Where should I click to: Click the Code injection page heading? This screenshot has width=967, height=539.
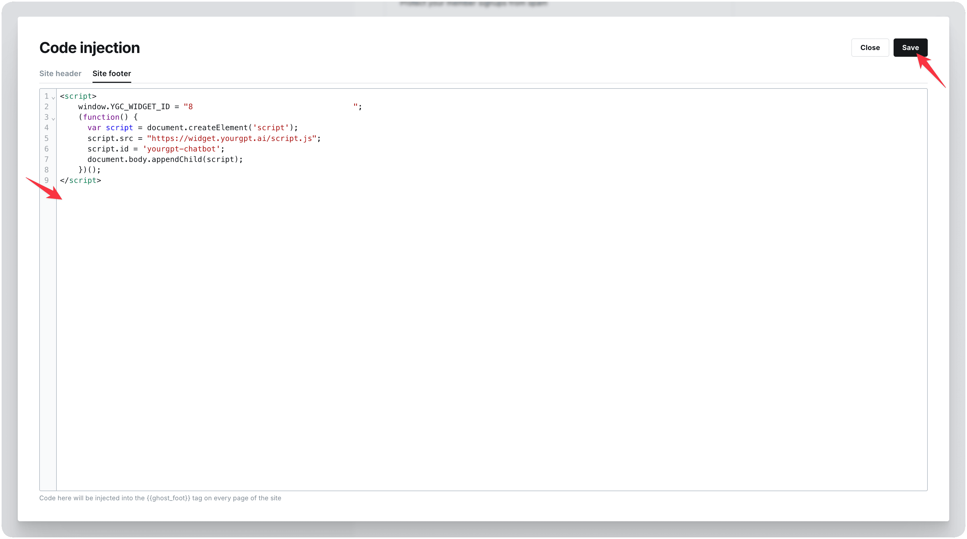pos(89,47)
